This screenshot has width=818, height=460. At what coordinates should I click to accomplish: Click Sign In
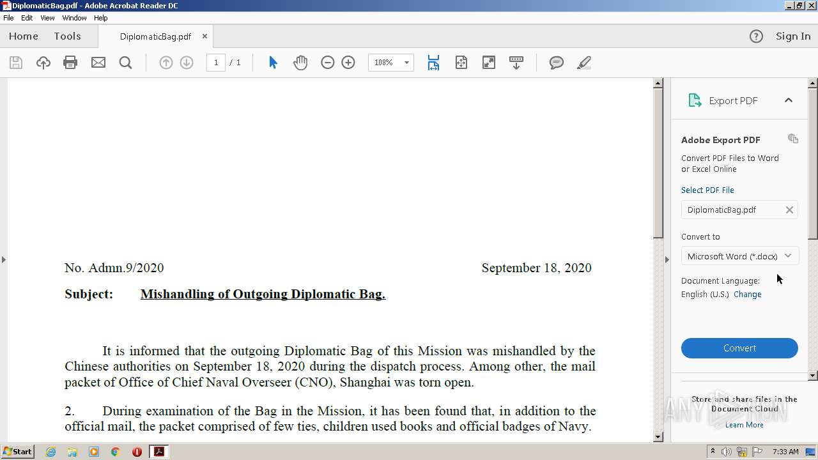[793, 36]
